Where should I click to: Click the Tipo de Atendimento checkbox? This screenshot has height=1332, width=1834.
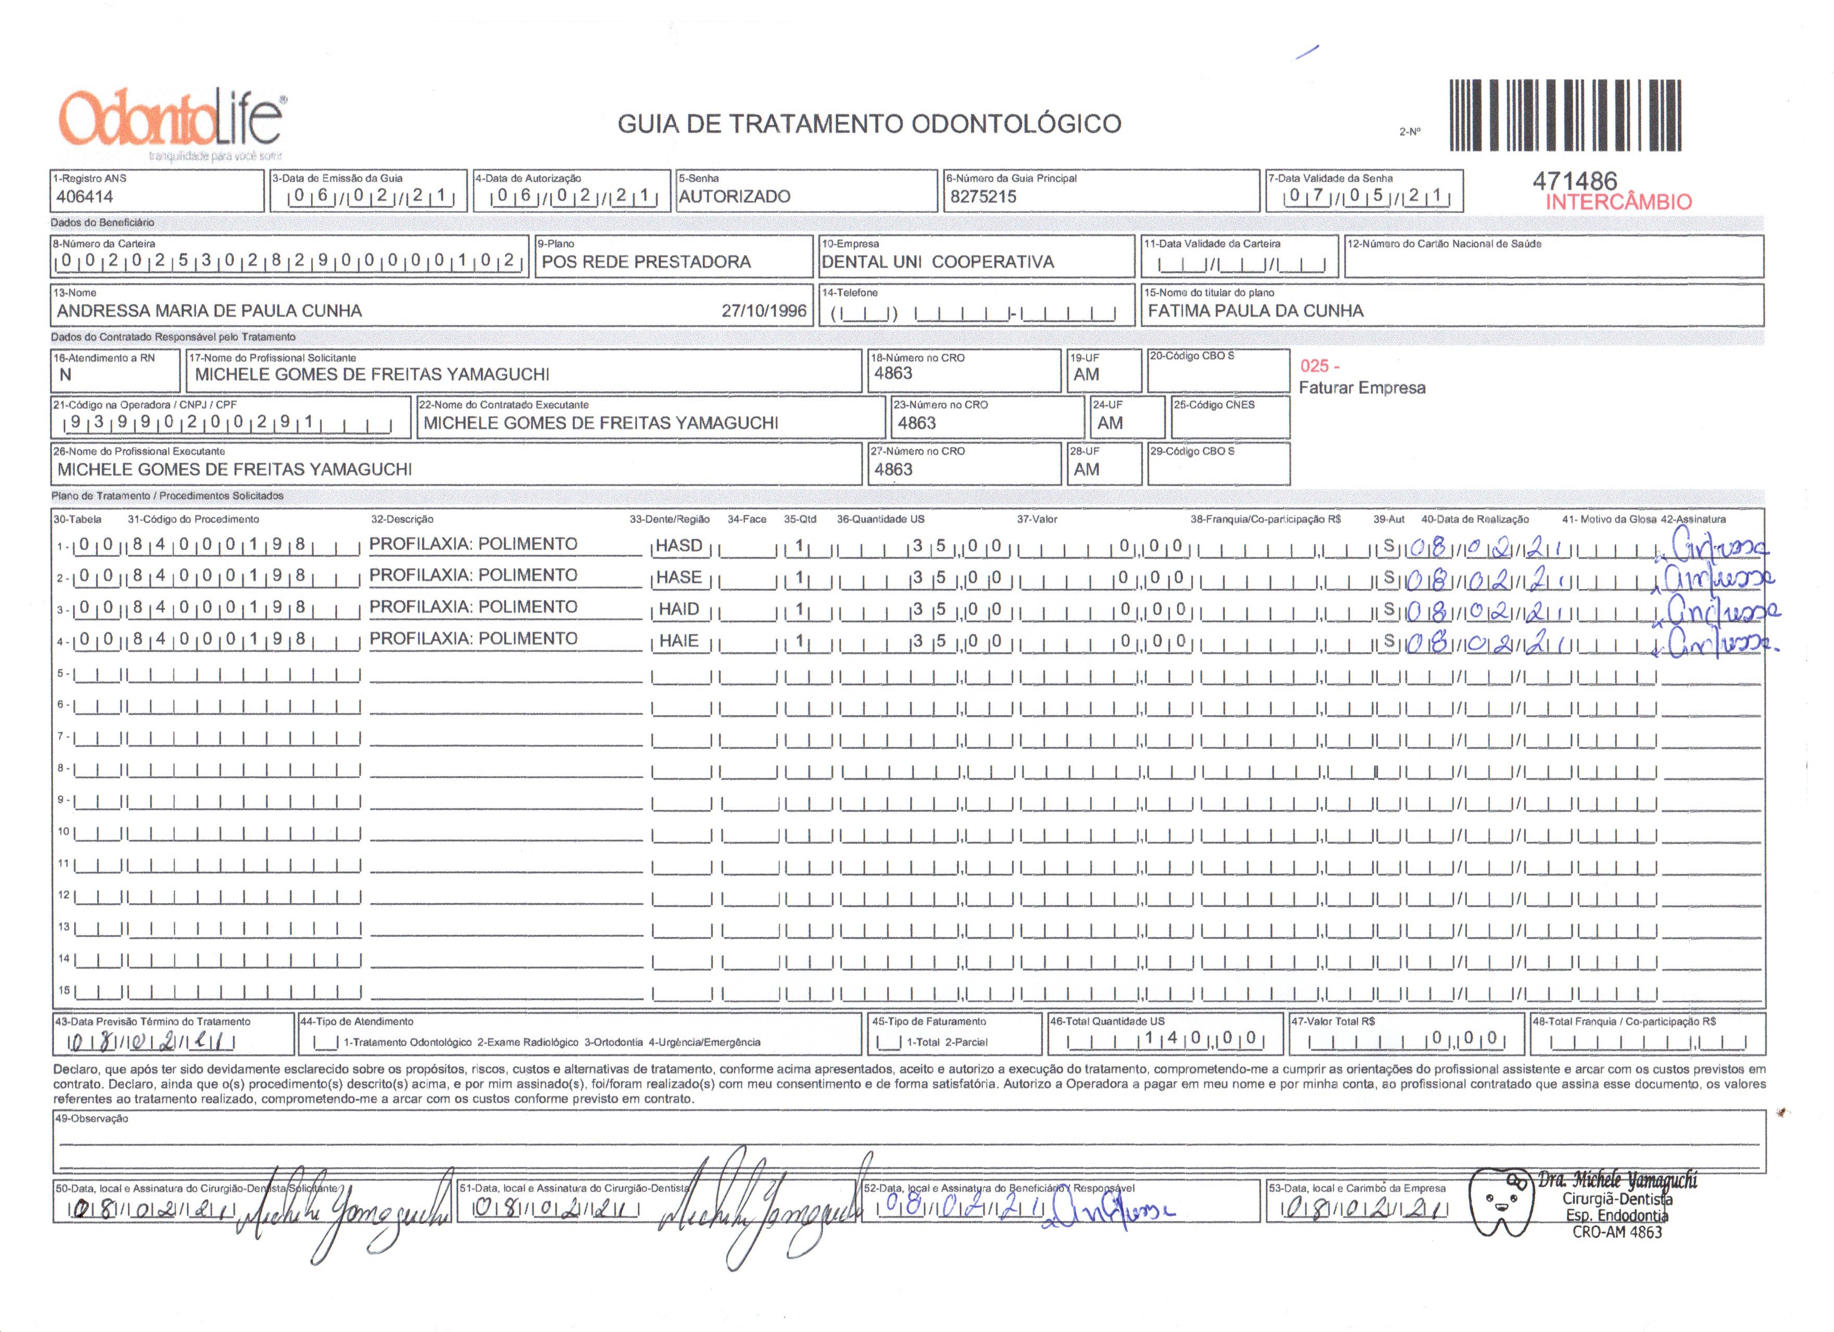tap(326, 1043)
